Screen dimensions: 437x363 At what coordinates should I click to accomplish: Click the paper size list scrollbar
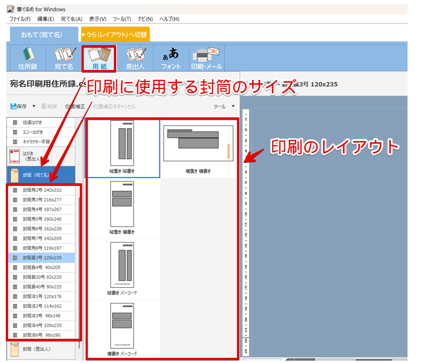coord(79,273)
